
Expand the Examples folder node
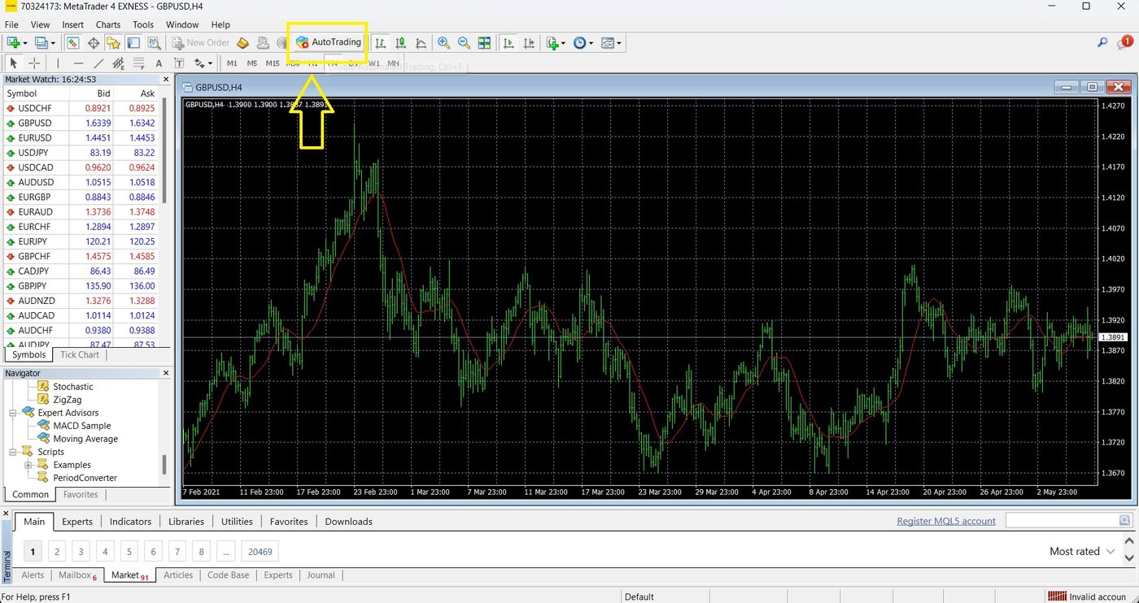28,465
